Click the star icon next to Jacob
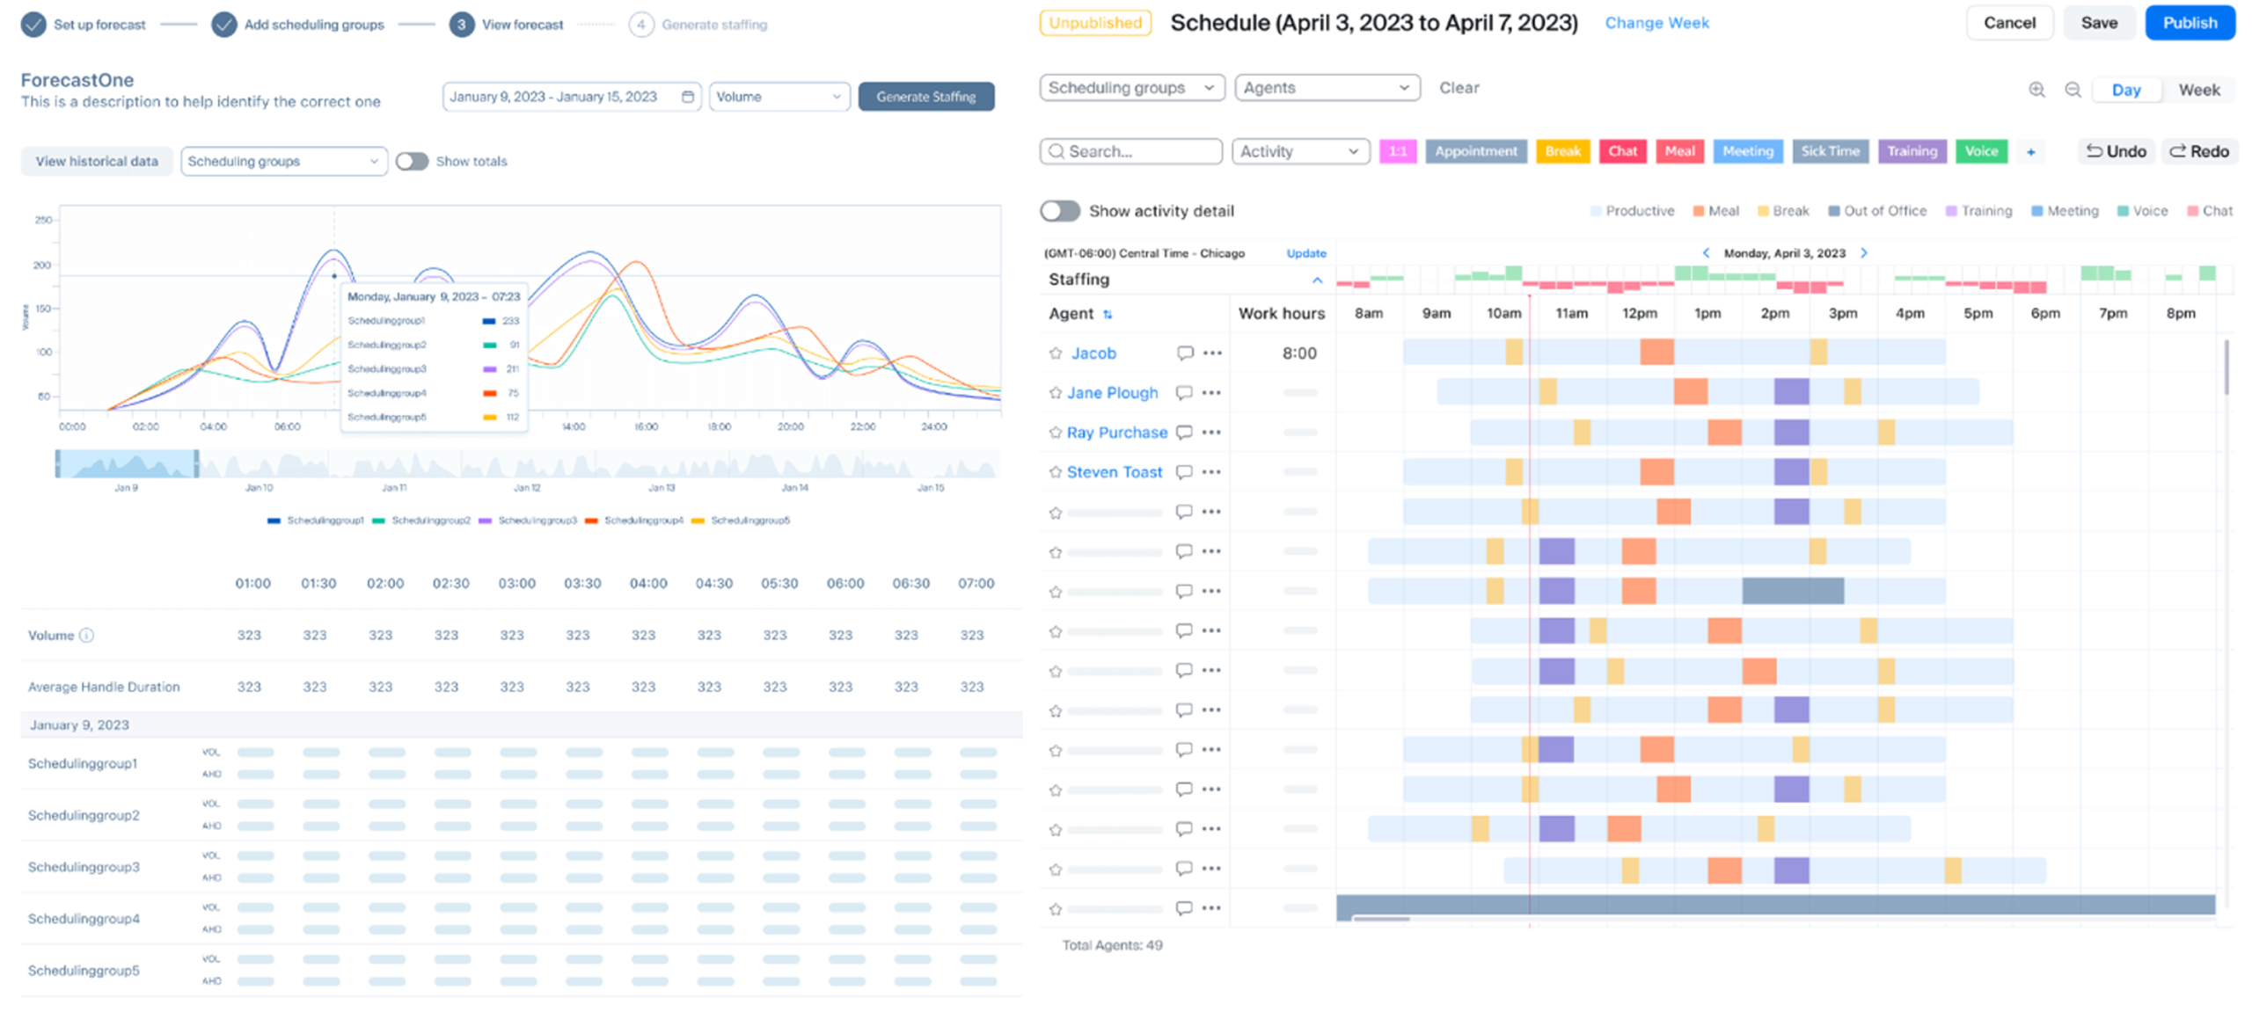2252x1012 pixels. [x=1056, y=353]
